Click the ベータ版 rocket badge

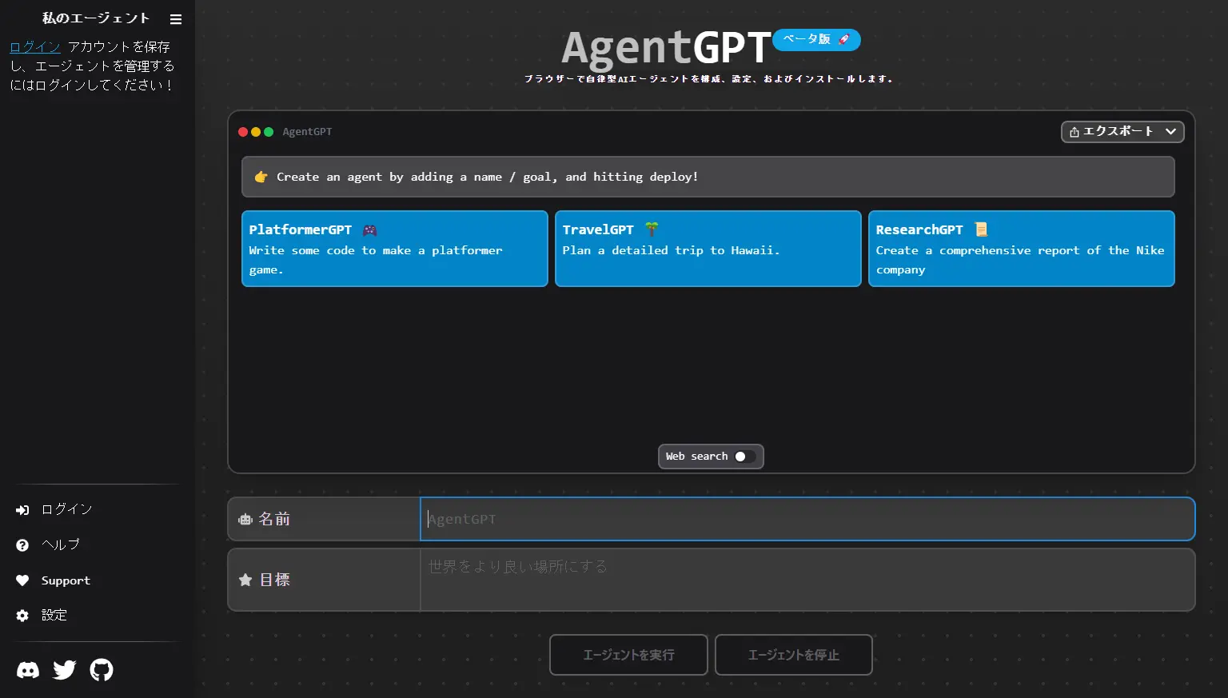click(815, 39)
